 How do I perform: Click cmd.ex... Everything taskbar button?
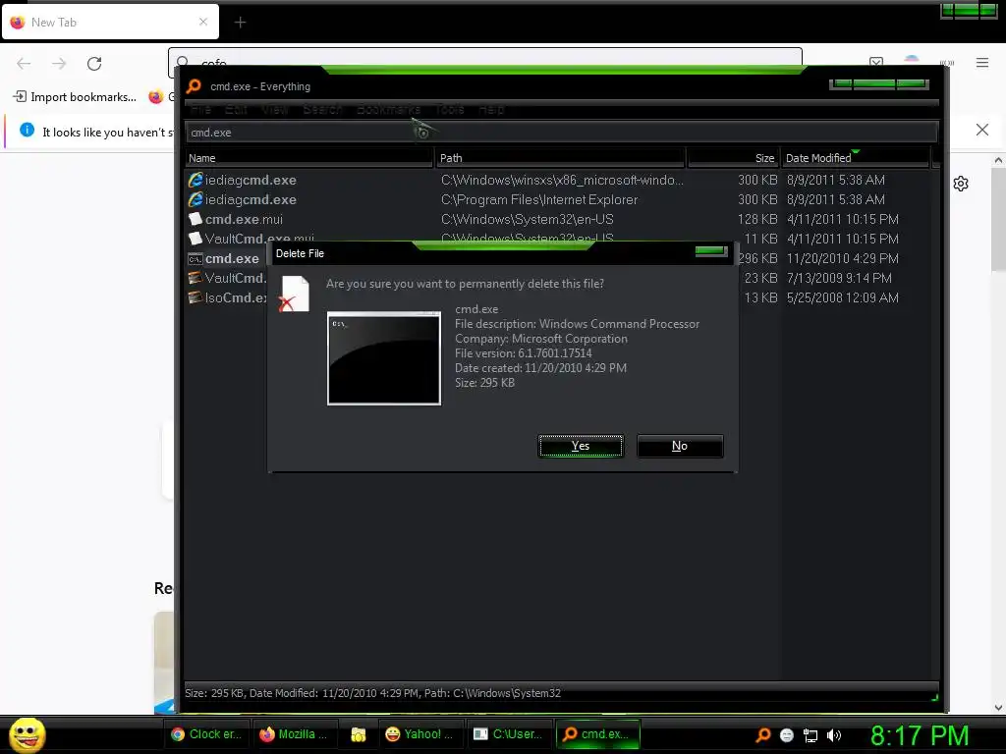pyautogui.click(x=597, y=734)
